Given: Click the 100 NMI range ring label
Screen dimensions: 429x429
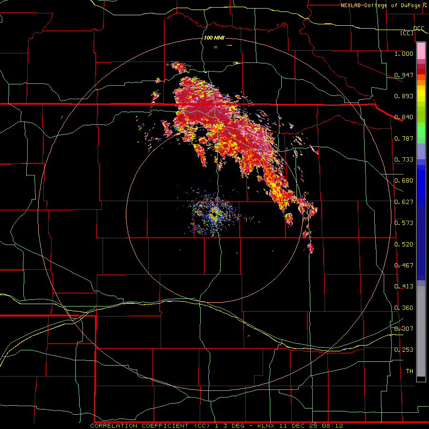Looking at the screenshot, I should click(x=214, y=38).
